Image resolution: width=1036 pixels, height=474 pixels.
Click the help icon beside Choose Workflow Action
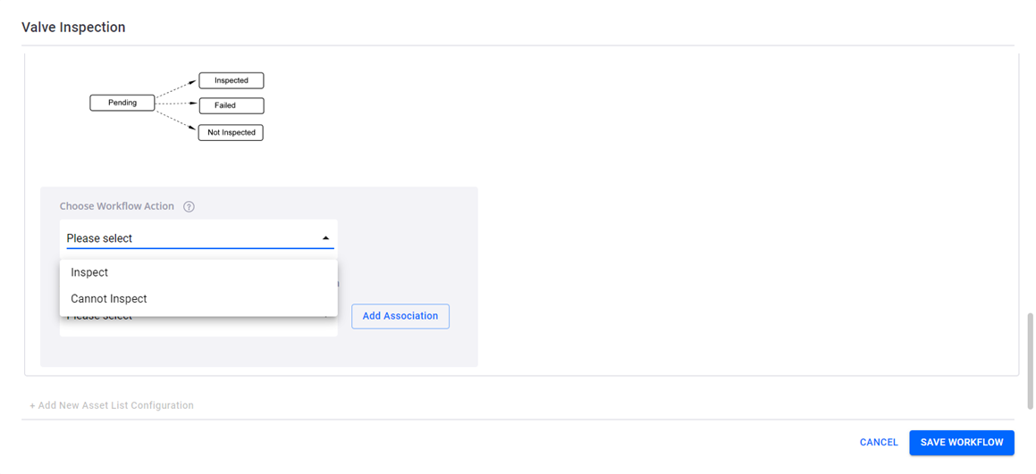[x=189, y=206]
